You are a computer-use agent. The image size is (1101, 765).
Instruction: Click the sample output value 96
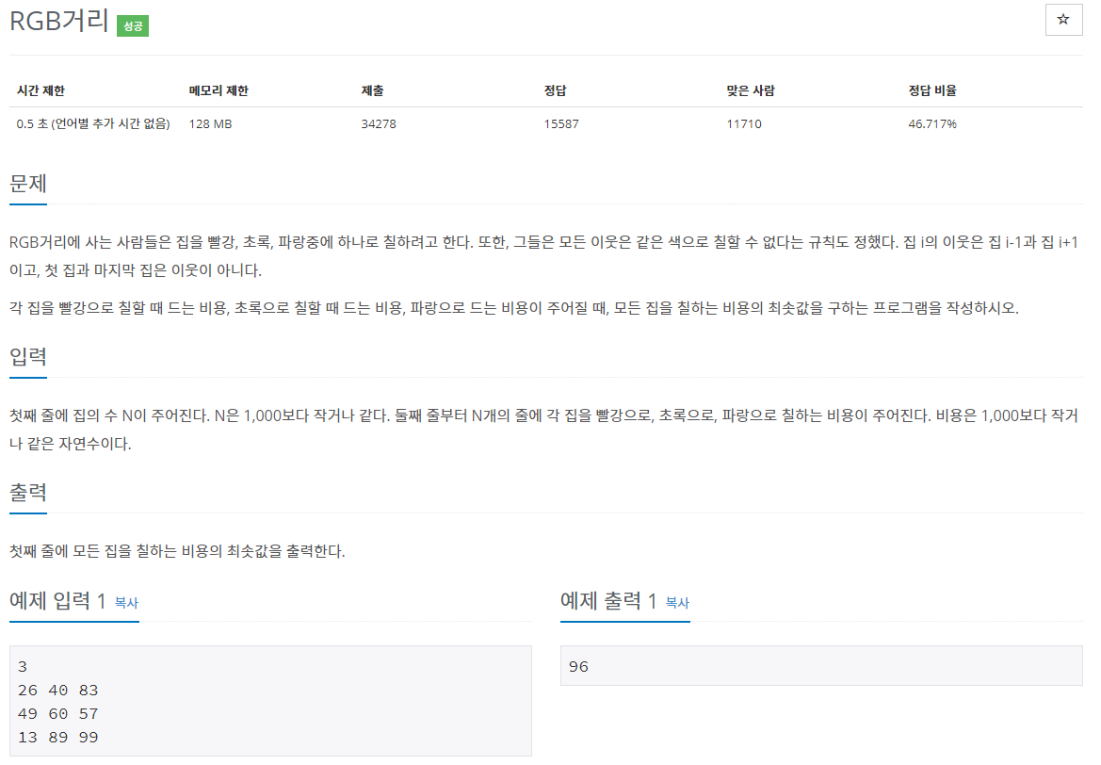click(578, 667)
